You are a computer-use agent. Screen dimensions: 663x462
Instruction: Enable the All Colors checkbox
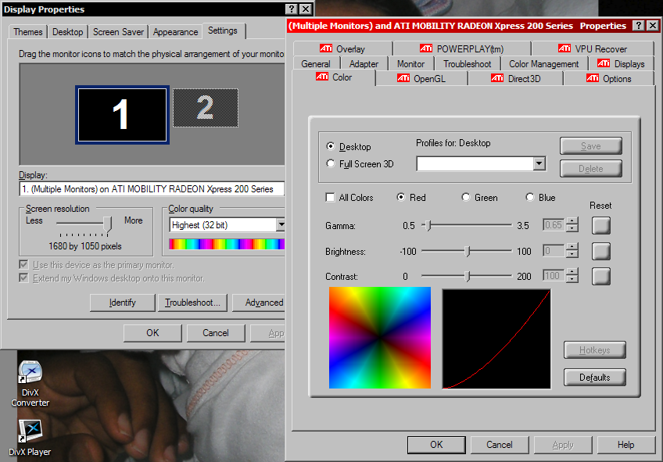[331, 198]
